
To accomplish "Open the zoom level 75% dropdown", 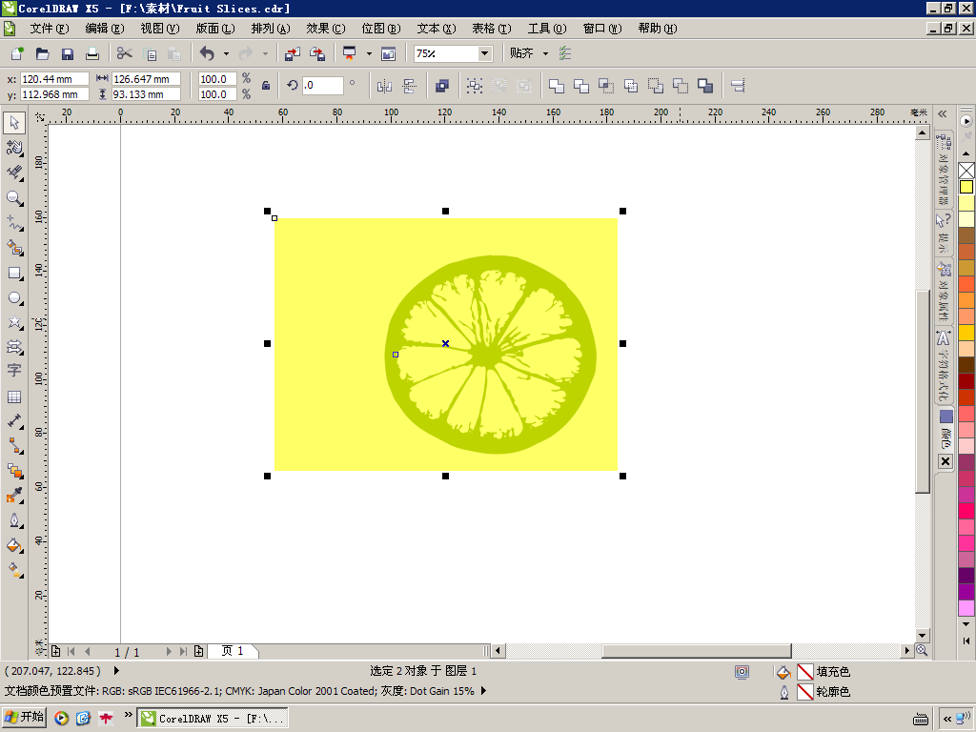I will [484, 53].
